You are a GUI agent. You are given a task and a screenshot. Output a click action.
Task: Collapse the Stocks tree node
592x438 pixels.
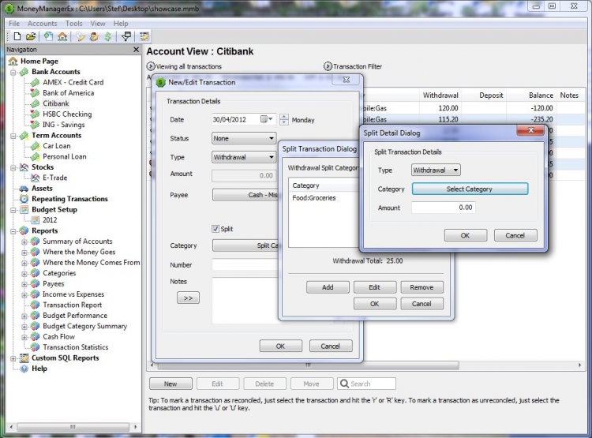click(13, 167)
